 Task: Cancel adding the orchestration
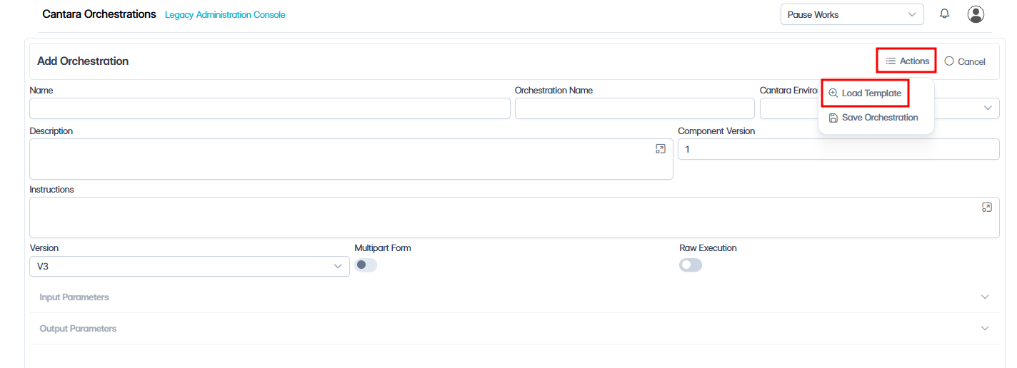[x=965, y=61]
